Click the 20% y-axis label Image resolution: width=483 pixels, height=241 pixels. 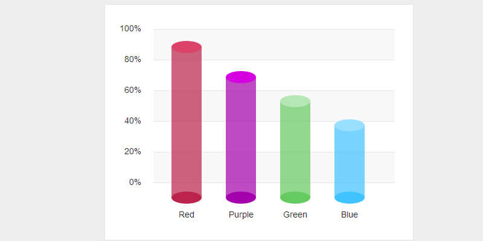coord(132,152)
